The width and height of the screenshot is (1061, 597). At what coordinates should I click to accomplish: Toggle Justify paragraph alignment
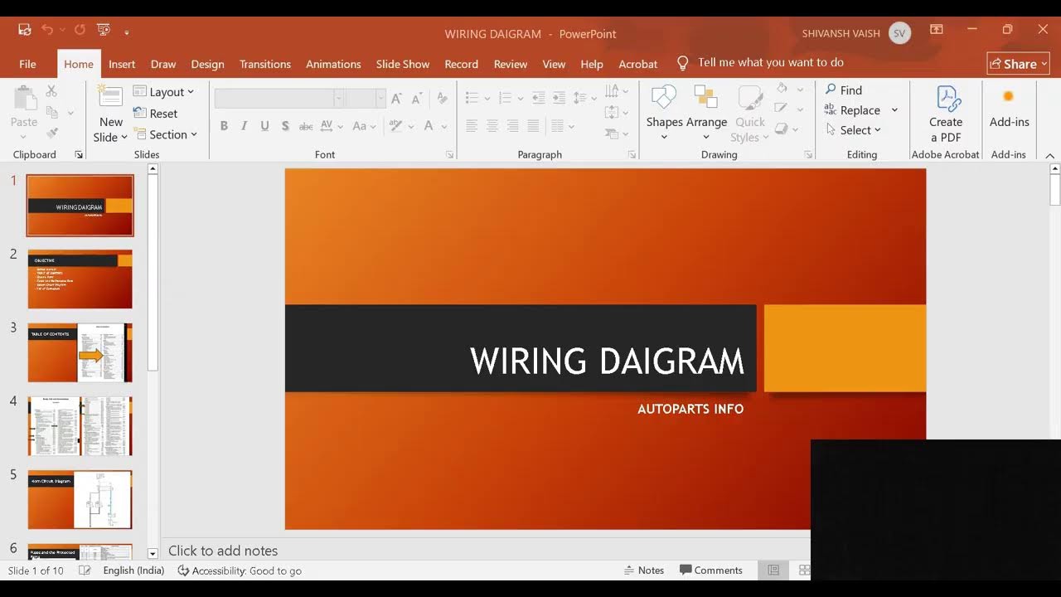[533, 126]
